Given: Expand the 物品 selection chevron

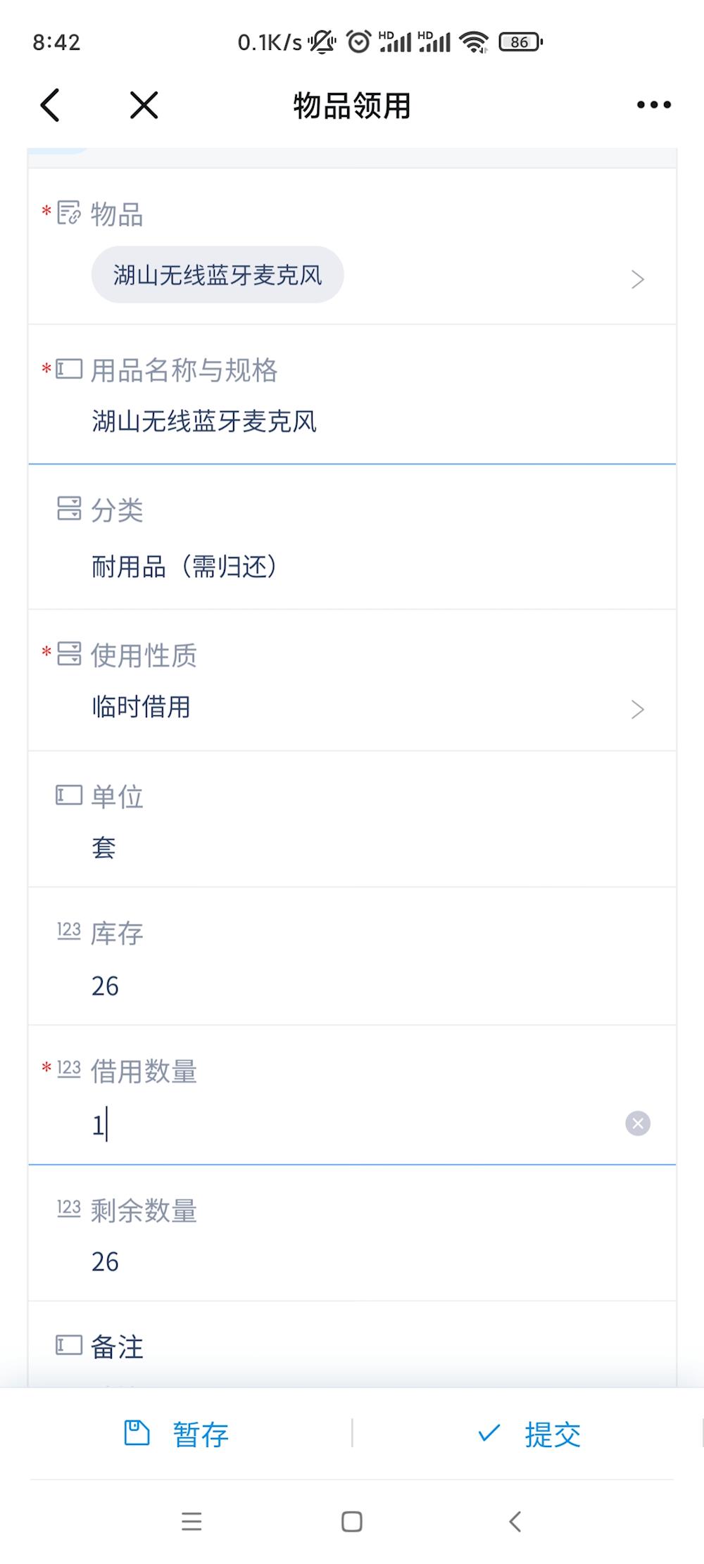Looking at the screenshot, I should click(637, 279).
